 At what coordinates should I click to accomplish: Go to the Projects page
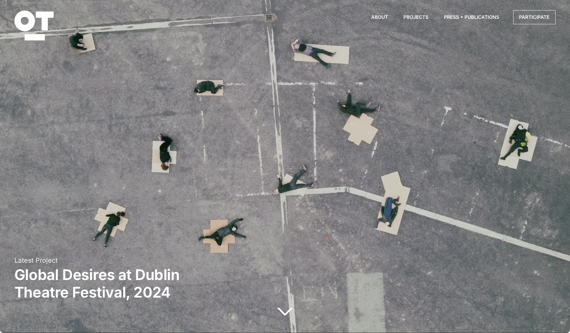pyautogui.click(x=416, y=17)
